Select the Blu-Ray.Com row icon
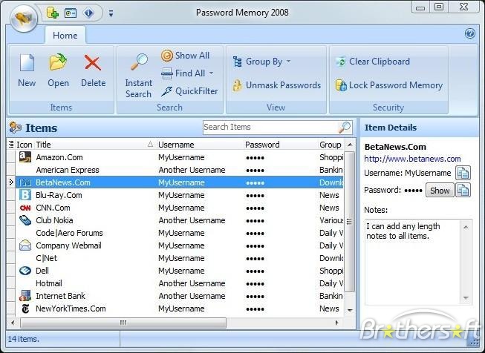Viewport: 485px width, 353px height. coord(25,195)
